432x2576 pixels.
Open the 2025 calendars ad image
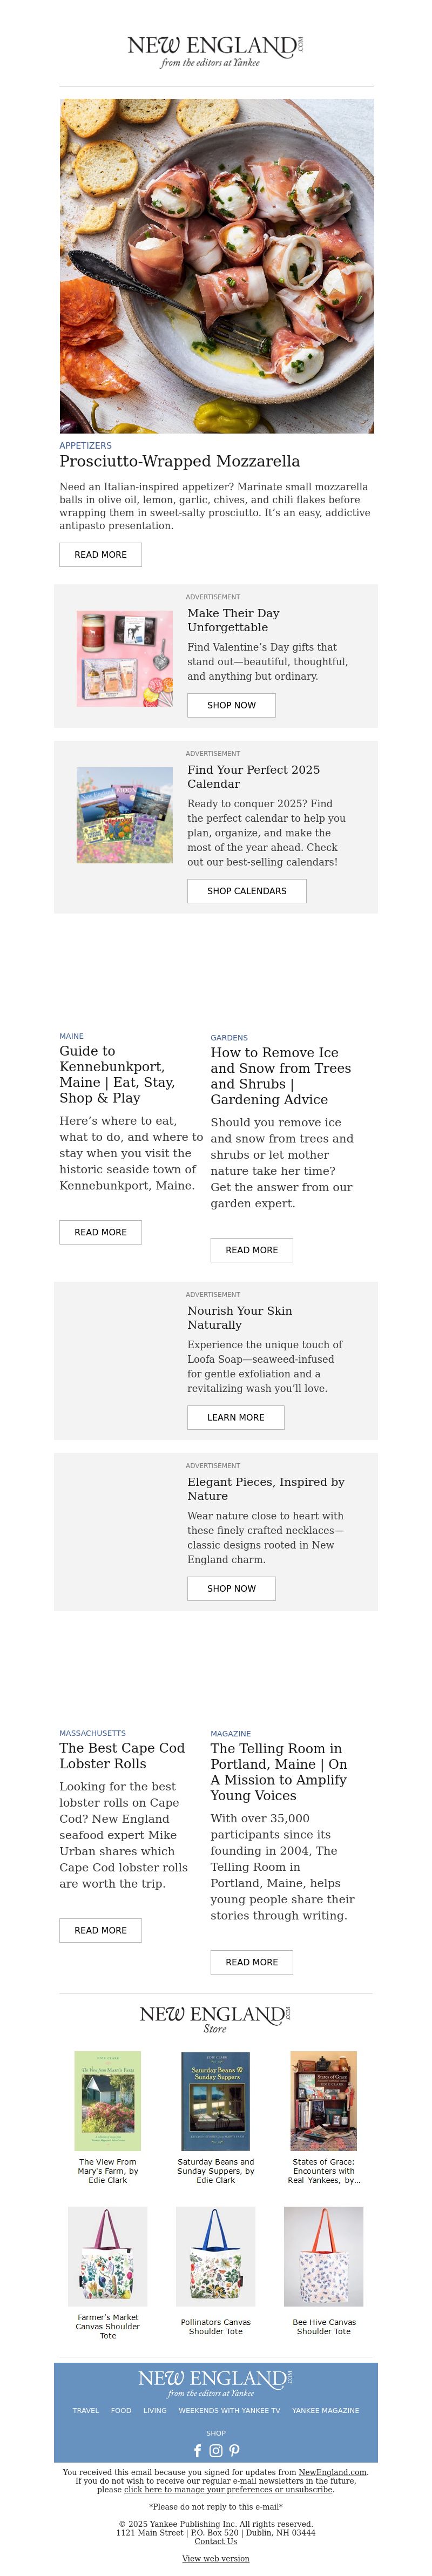(125, 815)
